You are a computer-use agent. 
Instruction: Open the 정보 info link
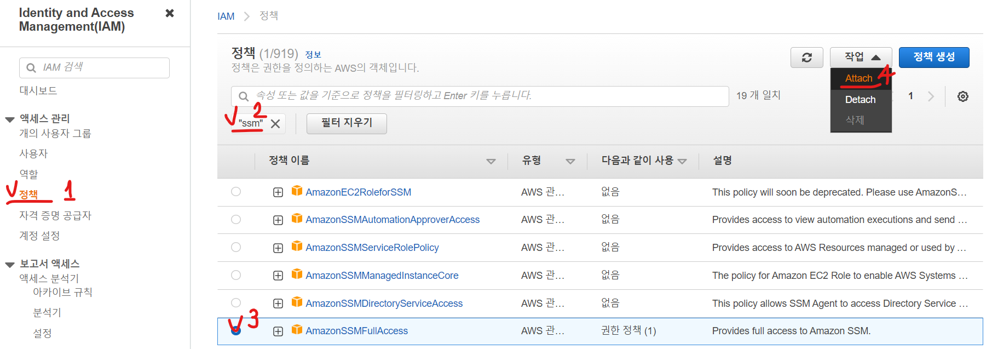(313, 54)
